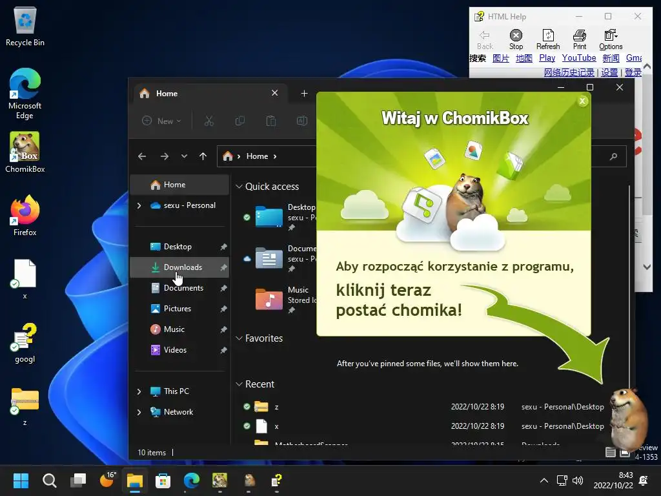Close the Witaj w ChomikBox welcome popup
Viewport: 661px width, 496px height.
click(583, 101)
